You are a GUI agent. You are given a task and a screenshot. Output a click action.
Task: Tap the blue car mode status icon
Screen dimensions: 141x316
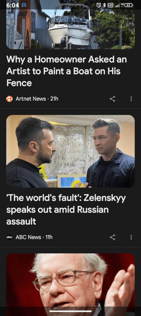tap(24, 5)
